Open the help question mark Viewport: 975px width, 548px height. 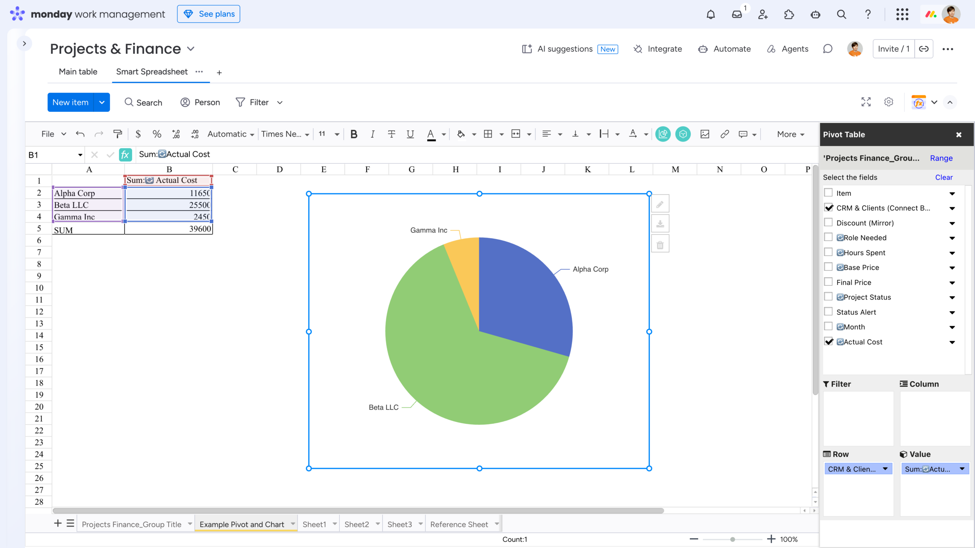point(868,14)
